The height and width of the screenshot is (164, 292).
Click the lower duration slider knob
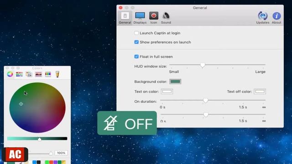206,115
